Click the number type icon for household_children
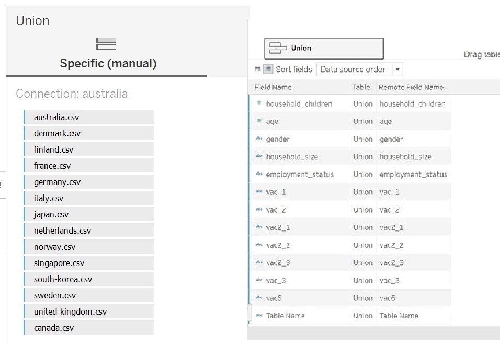This screenshot has width=500, height=345. [259, 103]
